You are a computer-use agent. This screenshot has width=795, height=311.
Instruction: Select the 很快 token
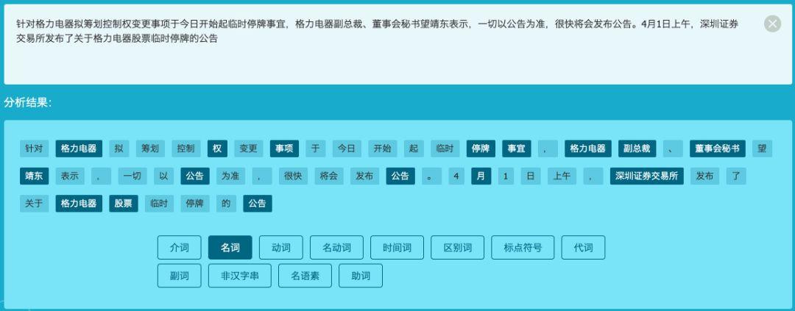[x=293, y=176]
